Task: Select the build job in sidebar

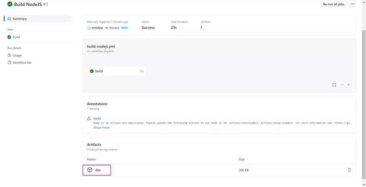Action: coord(16,37)
